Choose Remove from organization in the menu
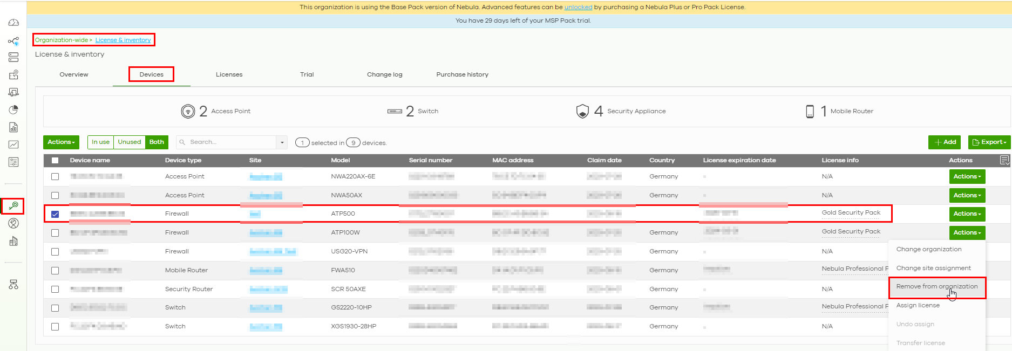This screenshot has height=351, width=1012. coord(936,287)
